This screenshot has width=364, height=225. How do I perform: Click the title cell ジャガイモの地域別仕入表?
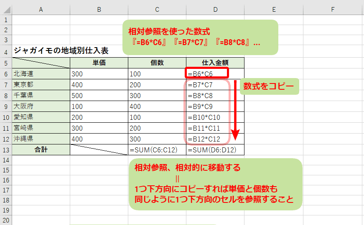[x=61, y=51]
